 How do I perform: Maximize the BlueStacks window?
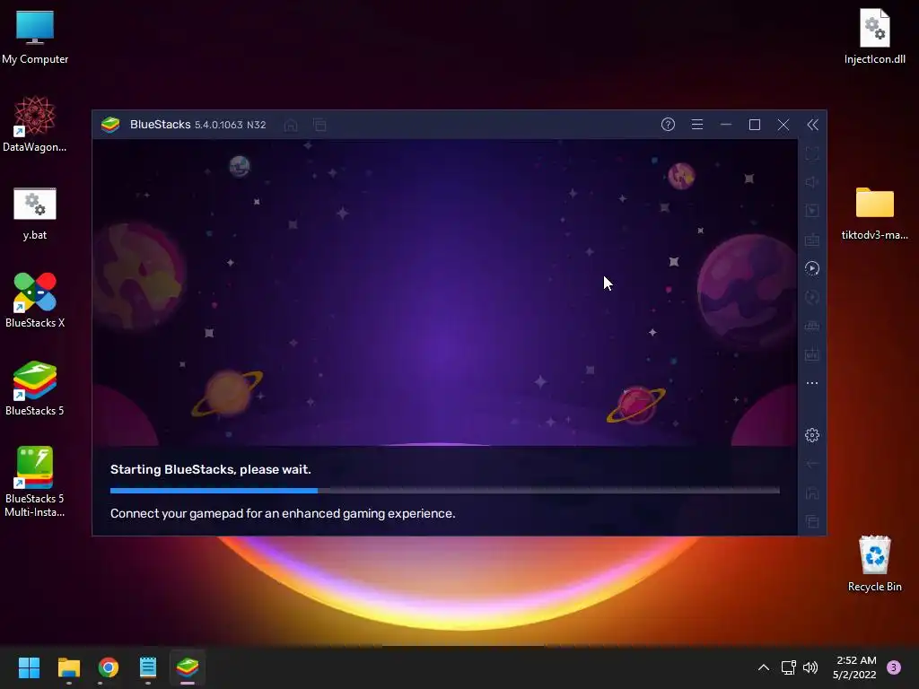(x=754, y=124)
